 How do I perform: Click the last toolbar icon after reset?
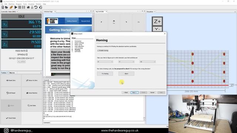click(x=40, y=7)
